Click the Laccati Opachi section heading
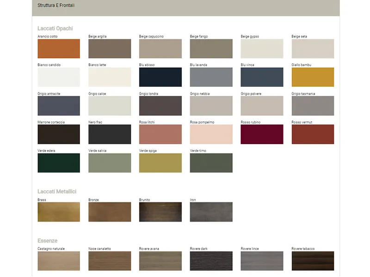 tap(55, 29)
